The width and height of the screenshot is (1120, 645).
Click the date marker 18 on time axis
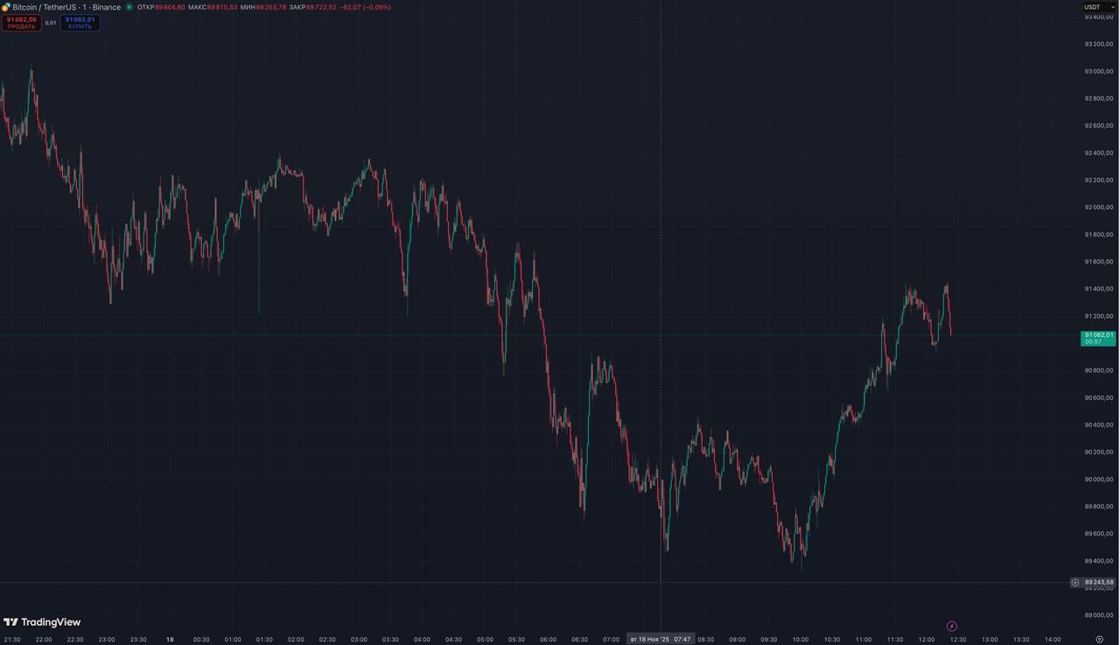(x=170, y=640)
